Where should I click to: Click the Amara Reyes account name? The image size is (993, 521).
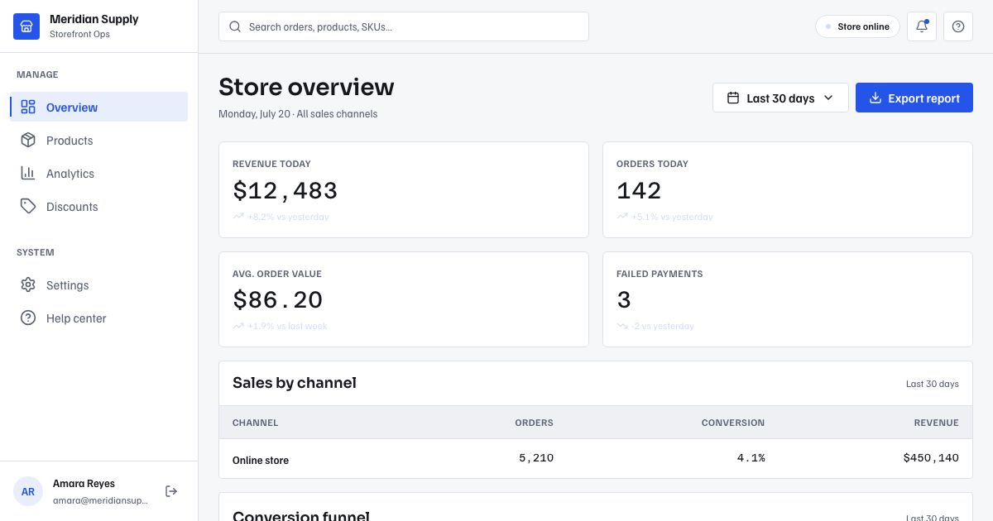[x=84, y=483]
